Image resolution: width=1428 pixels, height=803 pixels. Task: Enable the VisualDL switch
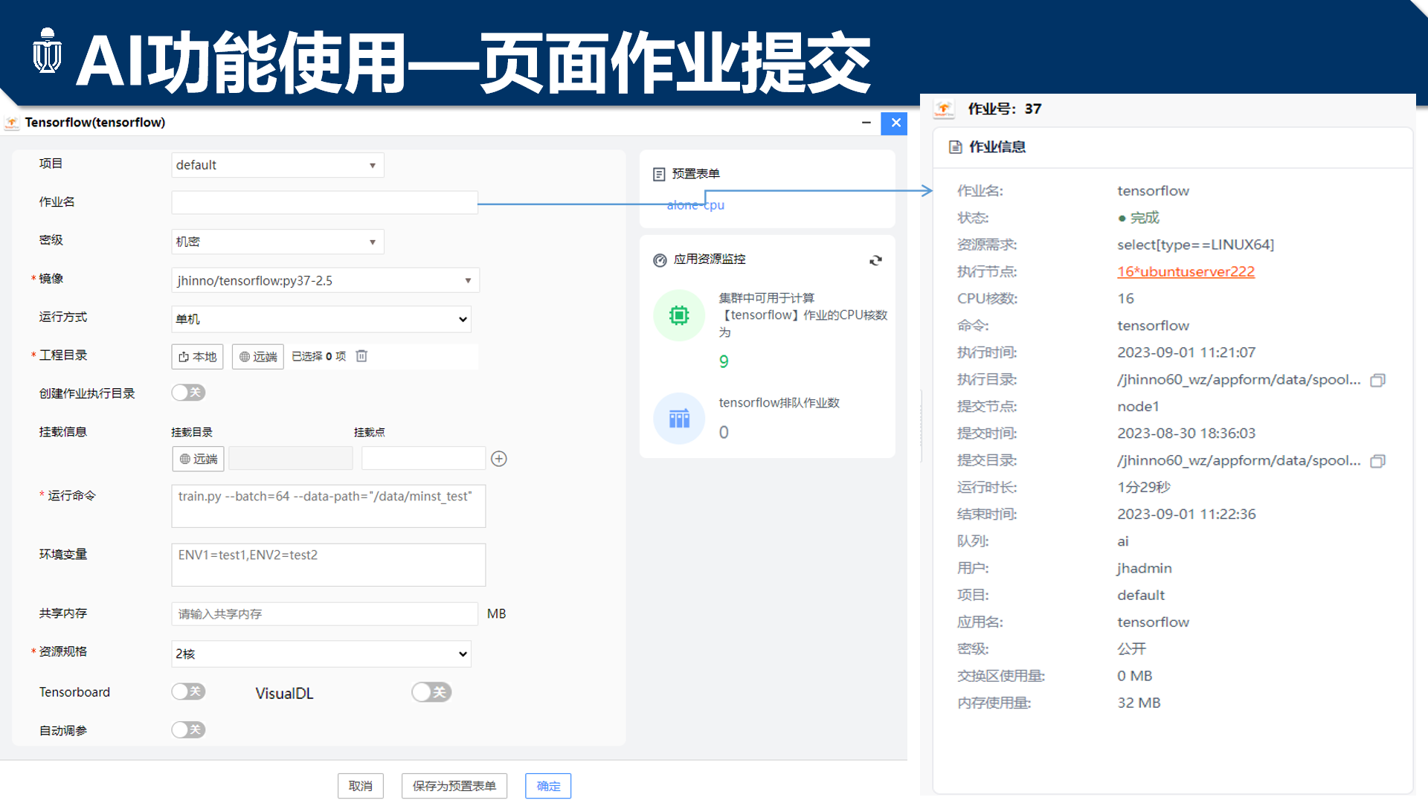pos(431,692)
